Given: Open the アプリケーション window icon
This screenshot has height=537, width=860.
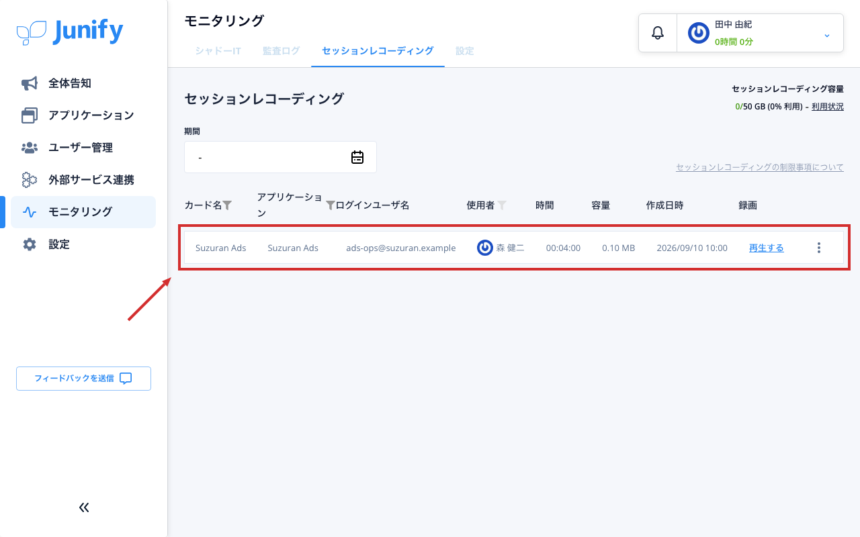Looking at the screenshot, I should (x=30, y=115).
